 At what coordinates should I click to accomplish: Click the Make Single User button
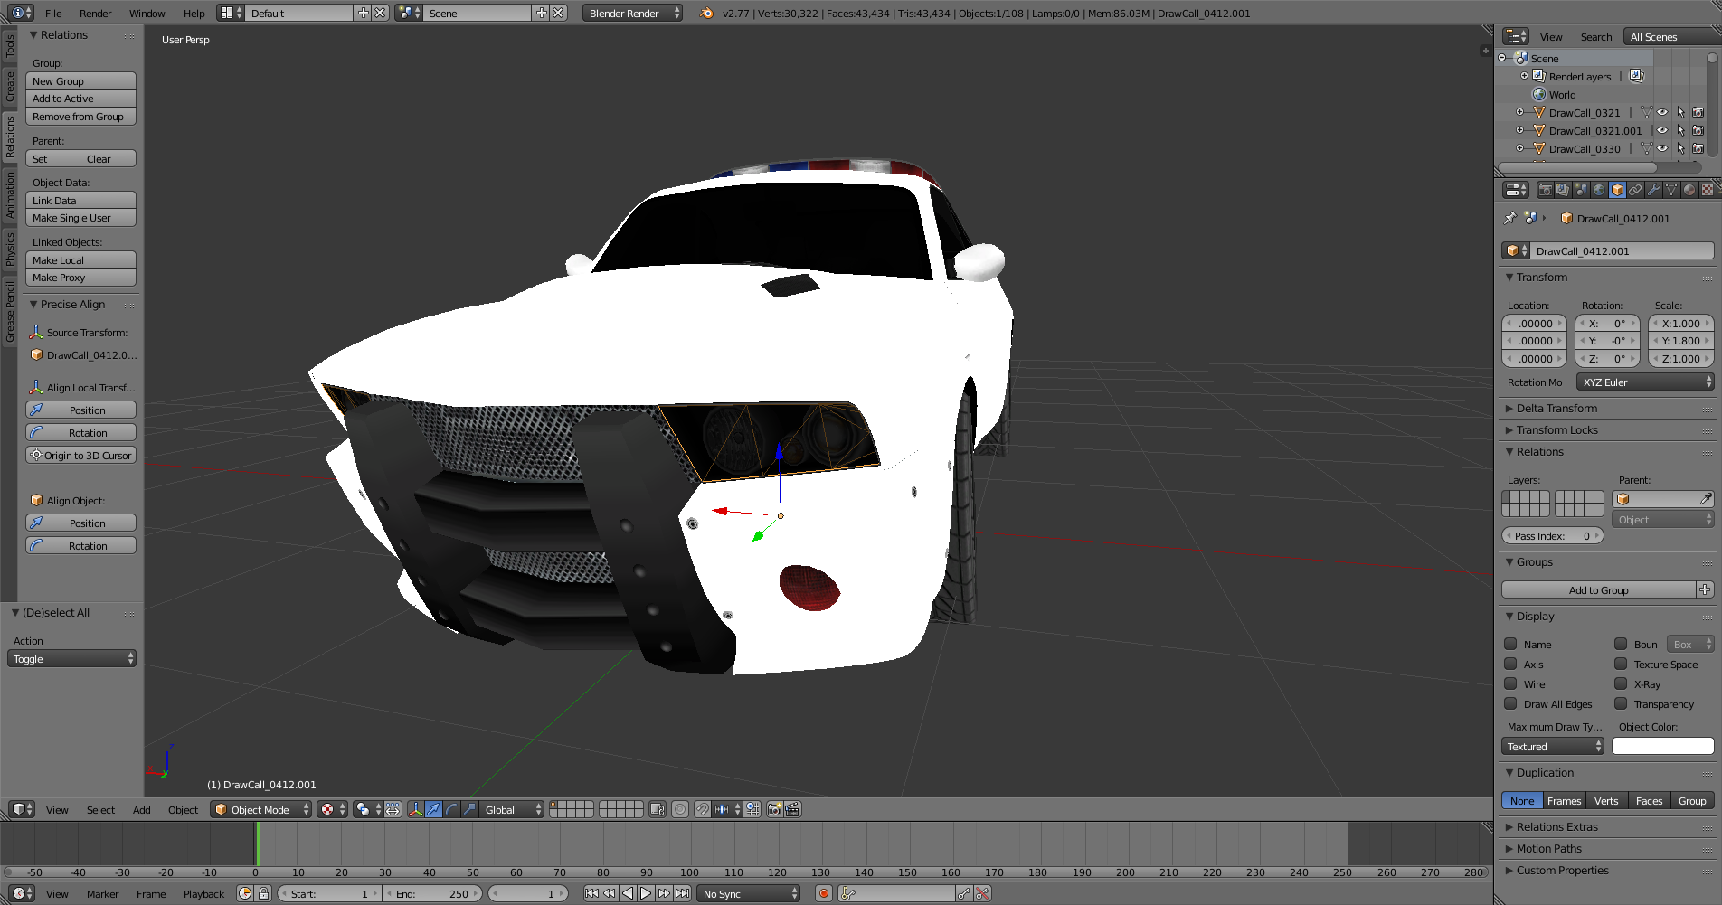pos(80,218)
